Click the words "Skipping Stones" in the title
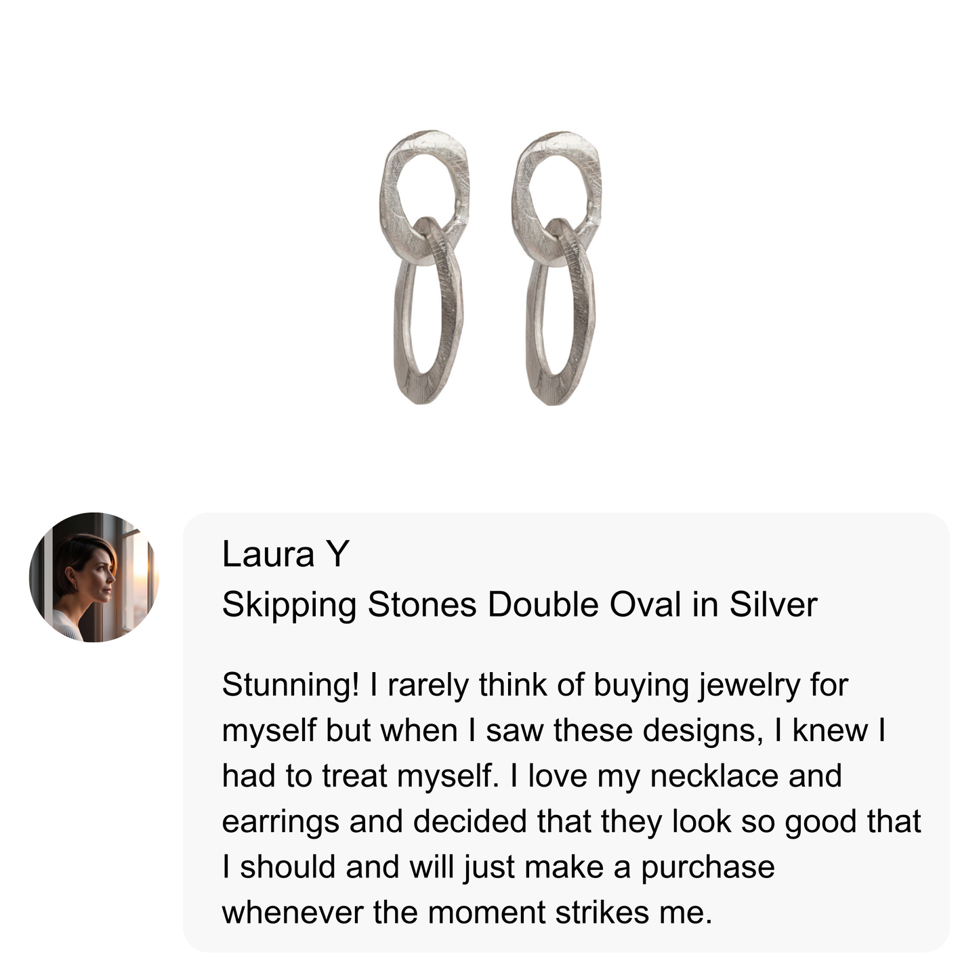 [x=350, y=604]
